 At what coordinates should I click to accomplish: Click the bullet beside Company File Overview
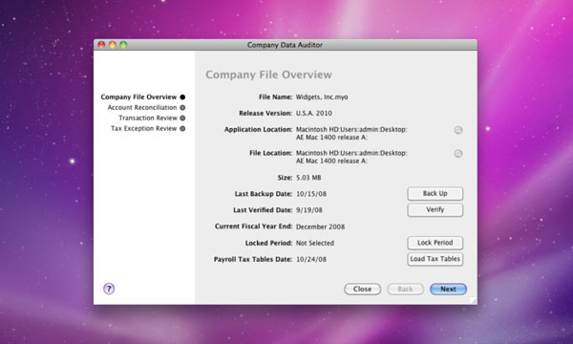pos(182,97)
